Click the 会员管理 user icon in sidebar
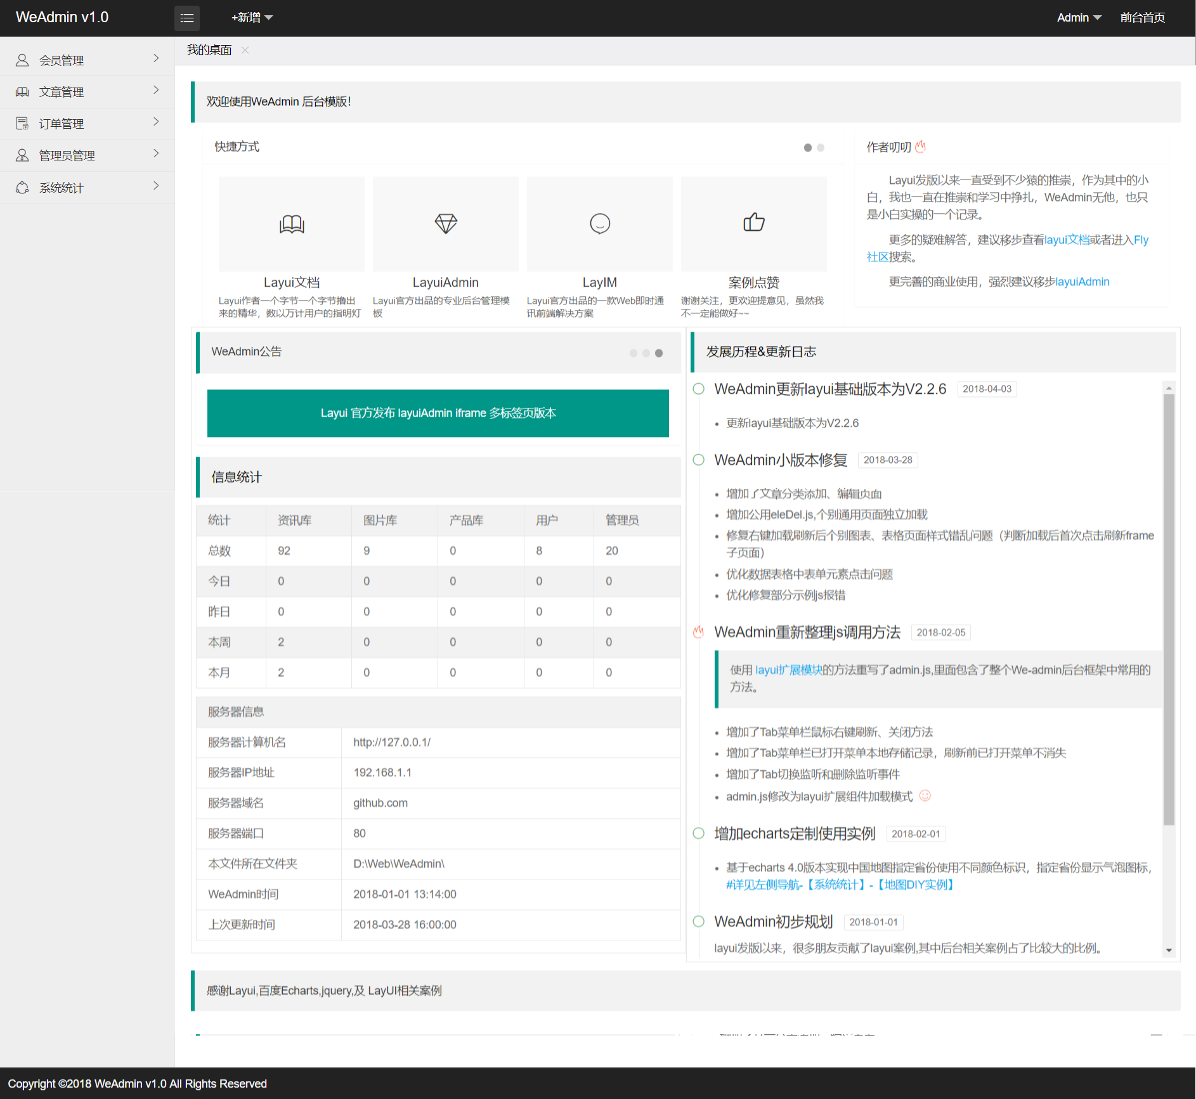This screenshot has width=1196, height=1099. [x=22, y=60]
